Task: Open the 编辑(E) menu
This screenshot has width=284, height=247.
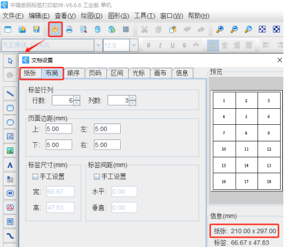Action: [x=39, y=16]
